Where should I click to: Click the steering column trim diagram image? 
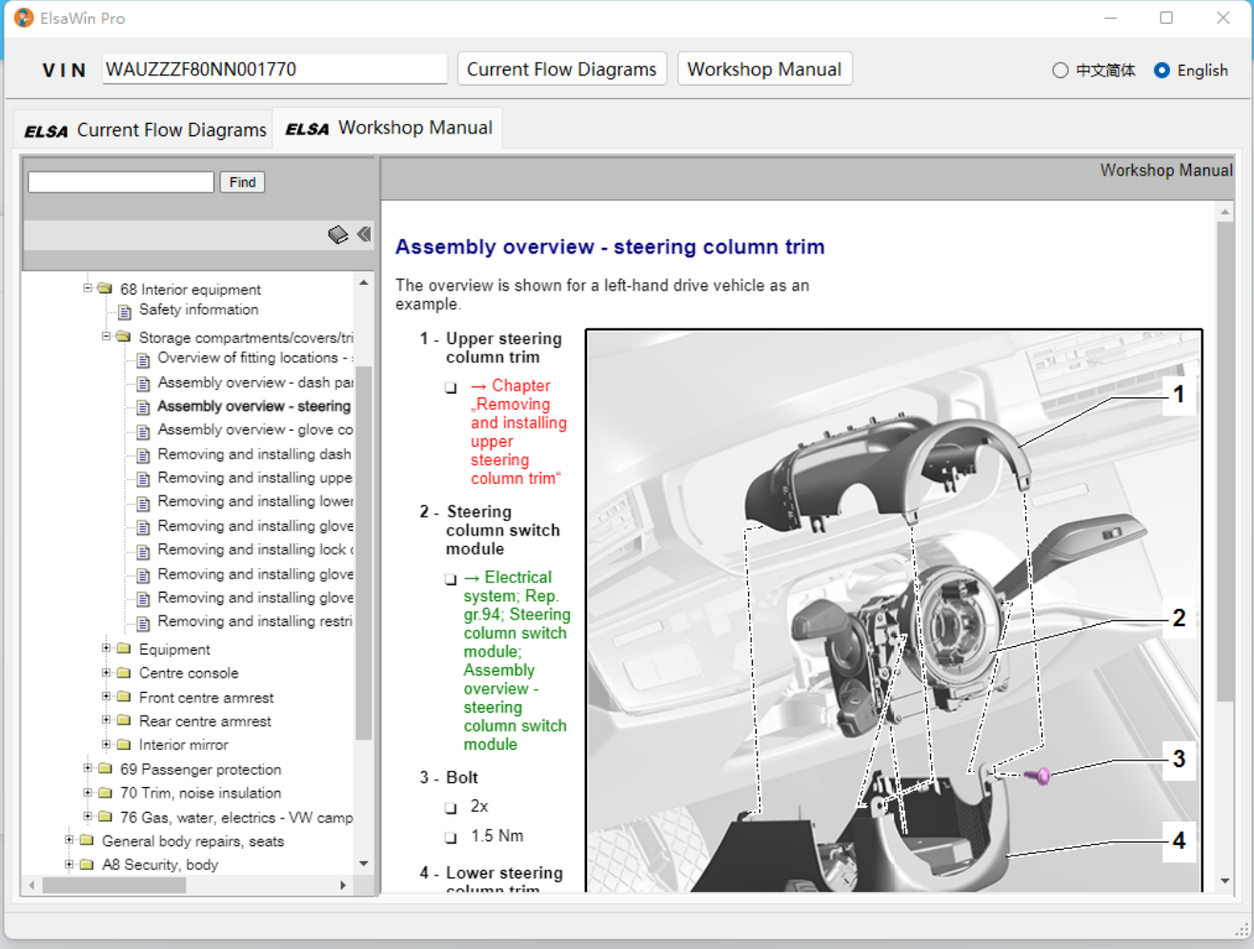pos(894,611)
